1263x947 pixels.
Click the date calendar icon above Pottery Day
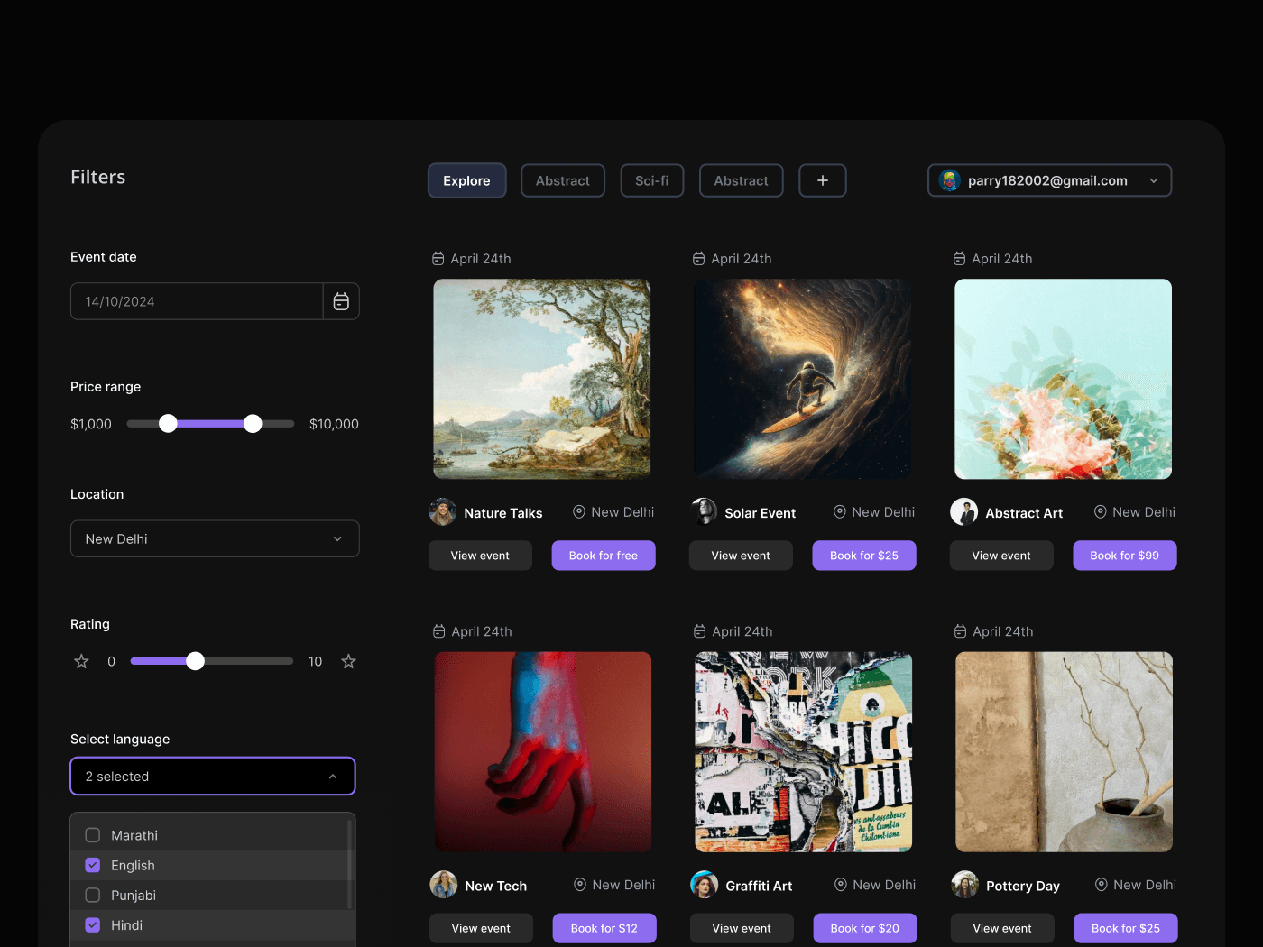[960, 631]
